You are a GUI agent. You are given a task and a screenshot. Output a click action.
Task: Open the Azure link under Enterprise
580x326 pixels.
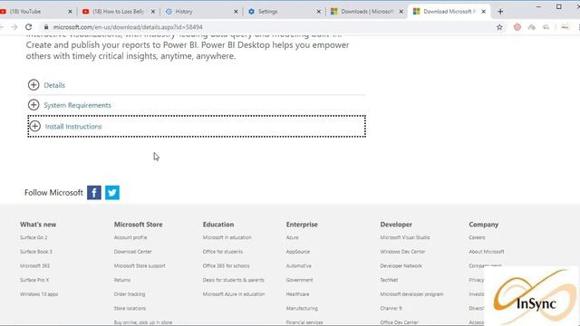[x=292, y=237]
